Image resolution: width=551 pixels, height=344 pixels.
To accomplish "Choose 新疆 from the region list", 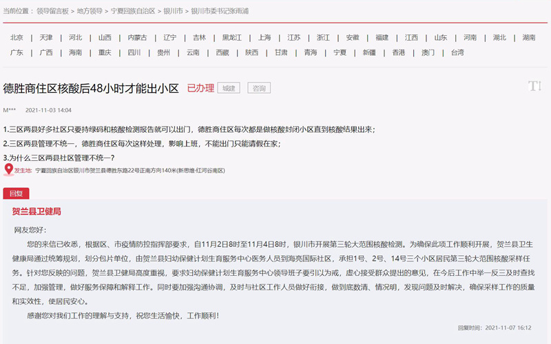I will [370, 52].
